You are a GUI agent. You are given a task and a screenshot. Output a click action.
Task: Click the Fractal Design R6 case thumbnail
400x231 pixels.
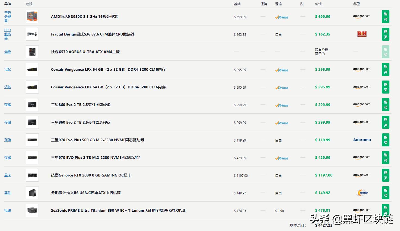point(32,193)
